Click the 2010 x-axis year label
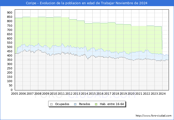 [53, 94]
